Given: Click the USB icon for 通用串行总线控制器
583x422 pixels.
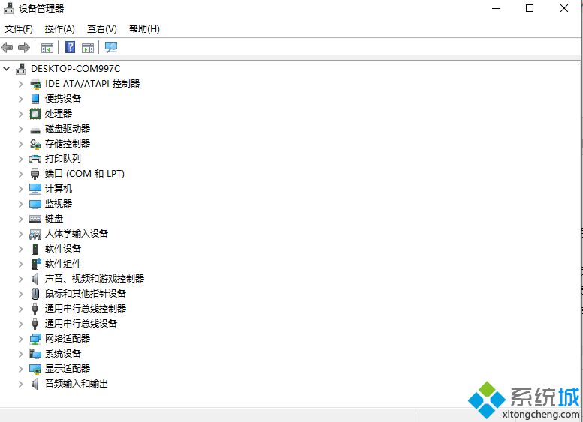Looking at the screenshot, I should (35, 309).
